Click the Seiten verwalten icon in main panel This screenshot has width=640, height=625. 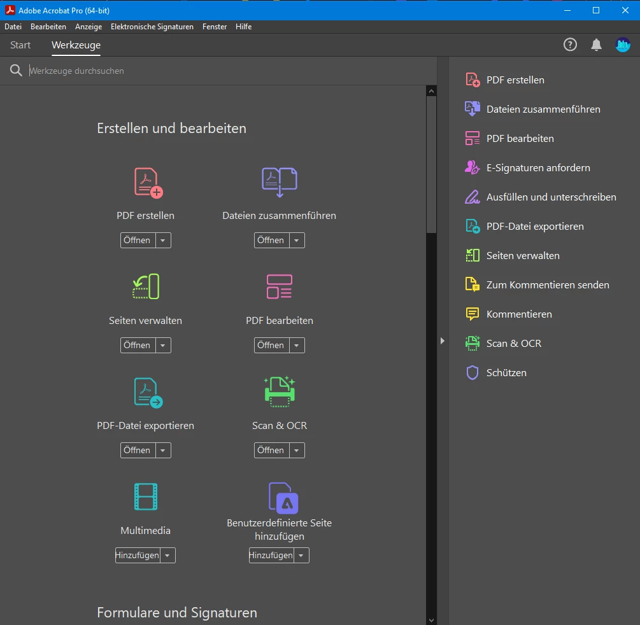[146, 286]
